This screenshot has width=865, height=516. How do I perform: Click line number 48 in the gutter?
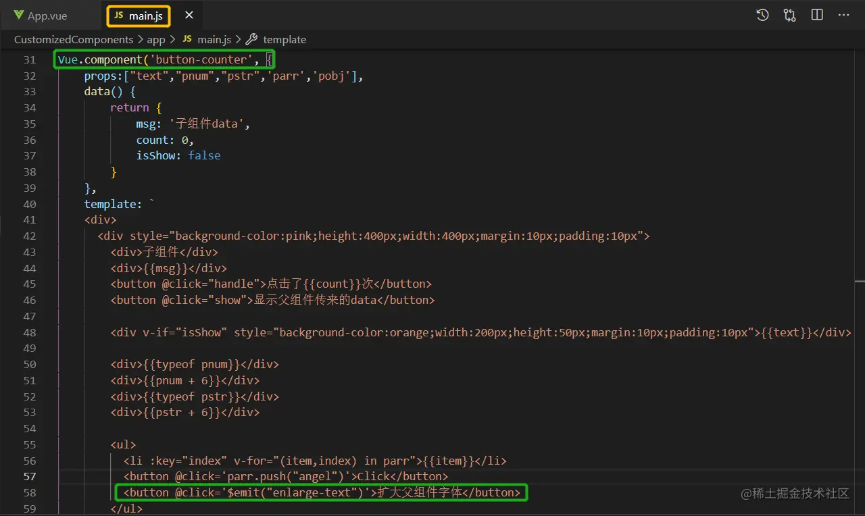click(x=29, y=332)
